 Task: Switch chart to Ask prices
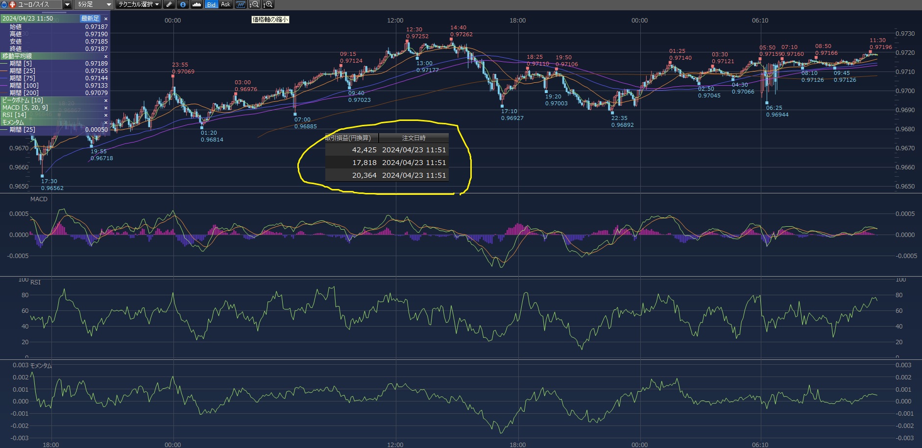pos(225,4)
